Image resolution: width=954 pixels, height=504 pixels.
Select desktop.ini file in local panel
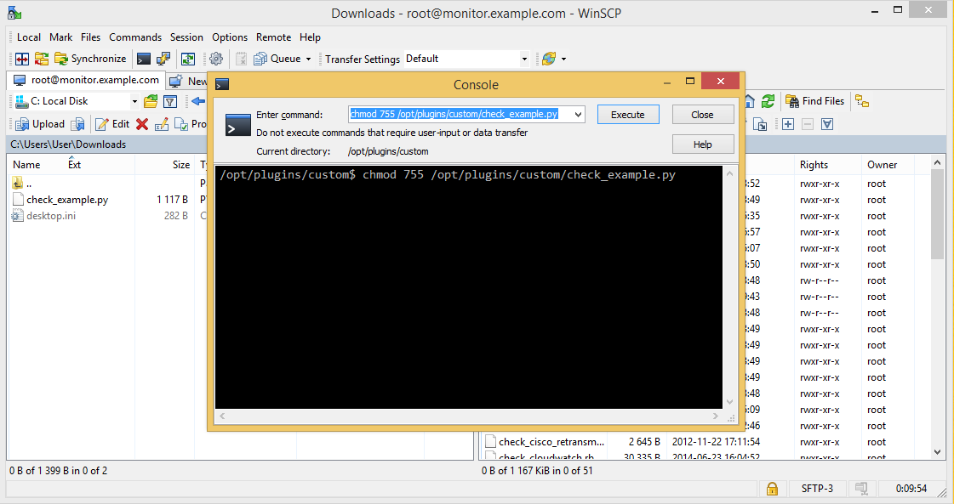[51, 216]
